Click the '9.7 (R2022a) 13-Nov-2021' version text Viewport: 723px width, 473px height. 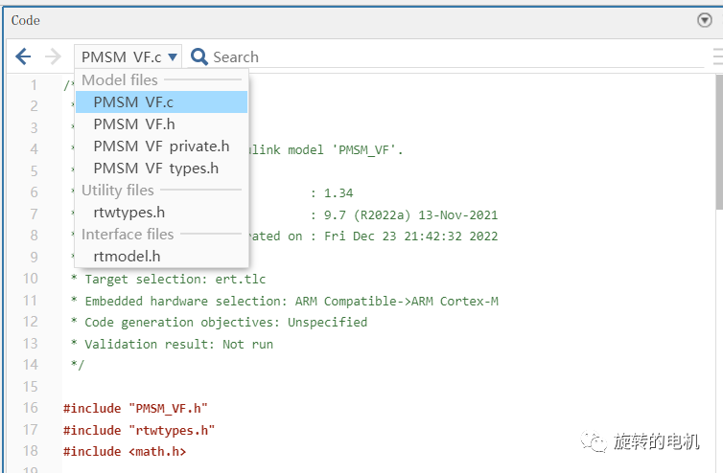point(410,215)
